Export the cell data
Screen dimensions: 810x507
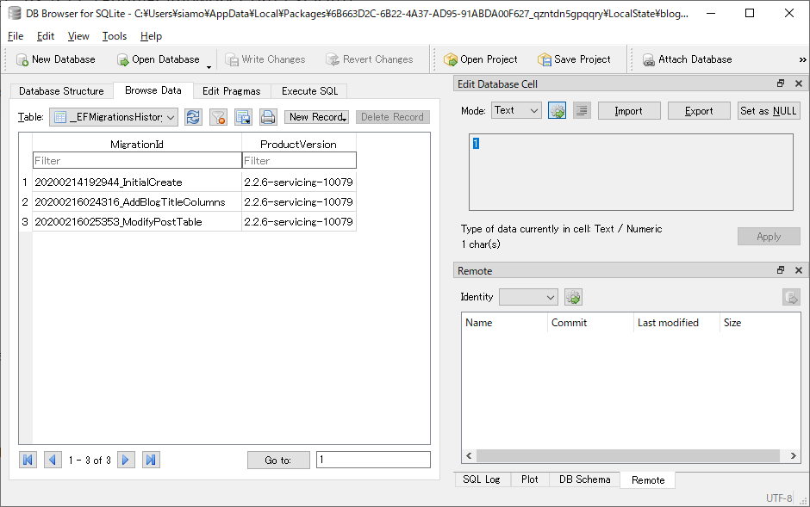point(698,110)
